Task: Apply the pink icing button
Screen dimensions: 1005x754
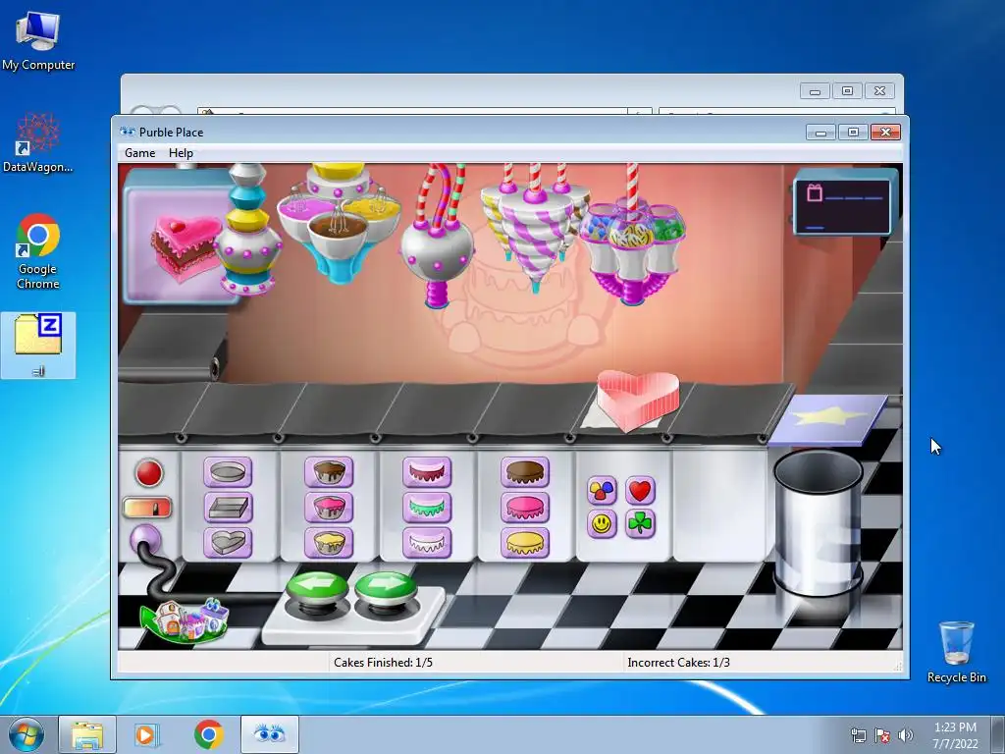Action: [x=525, y=508]
